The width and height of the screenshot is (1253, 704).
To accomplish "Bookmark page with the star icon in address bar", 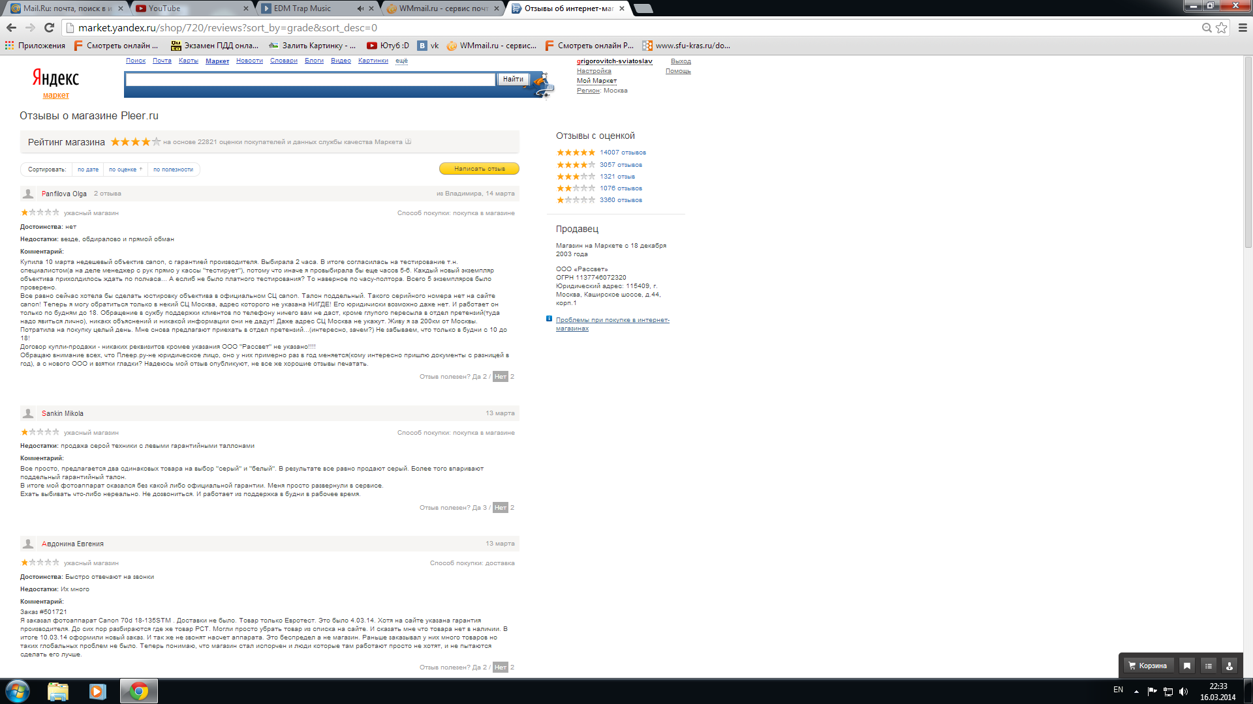I will tap(1221, 27).
